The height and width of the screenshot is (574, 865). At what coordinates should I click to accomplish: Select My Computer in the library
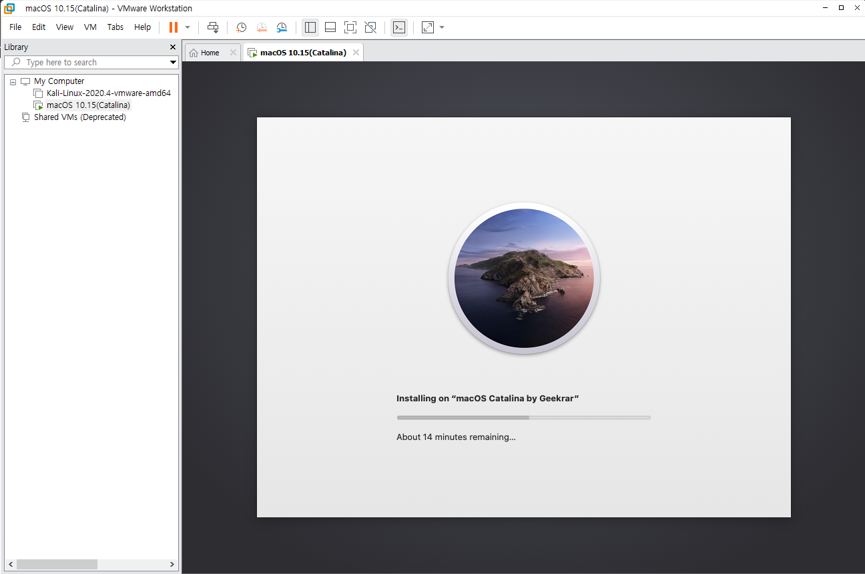(59, 81)
